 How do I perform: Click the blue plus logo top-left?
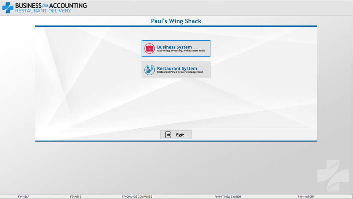8,8
